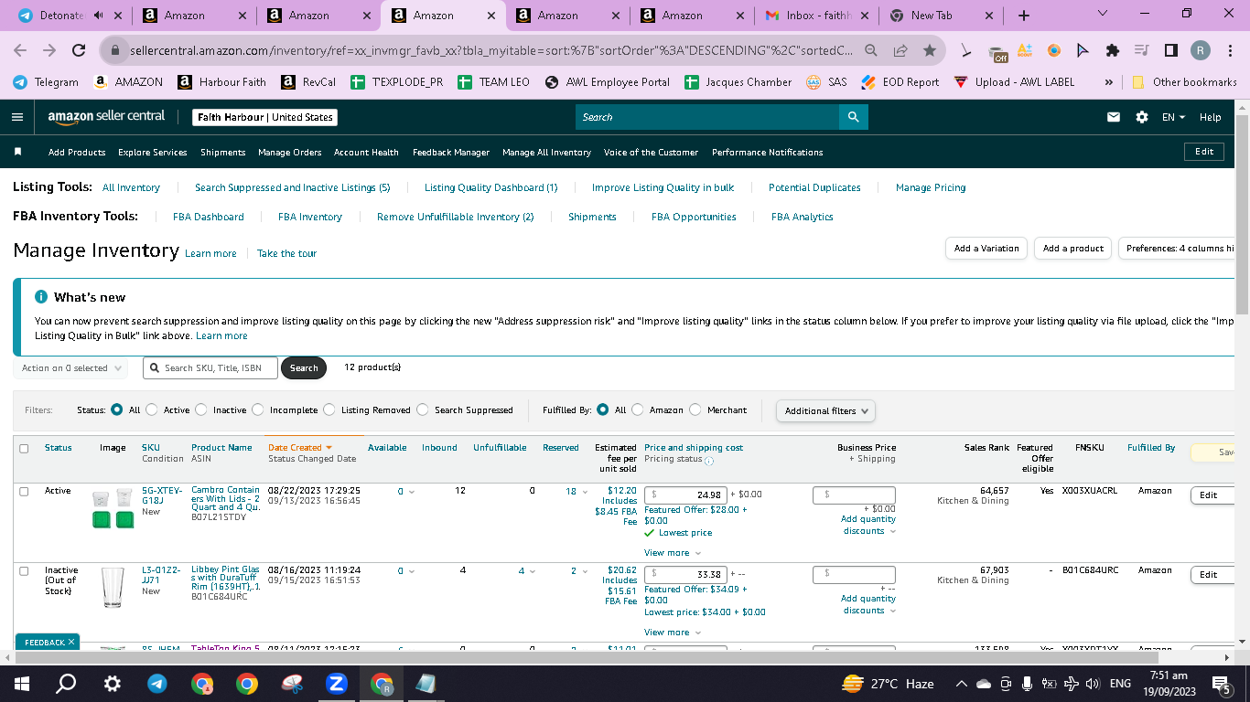Open Windows taskbar search

point(66,683)
